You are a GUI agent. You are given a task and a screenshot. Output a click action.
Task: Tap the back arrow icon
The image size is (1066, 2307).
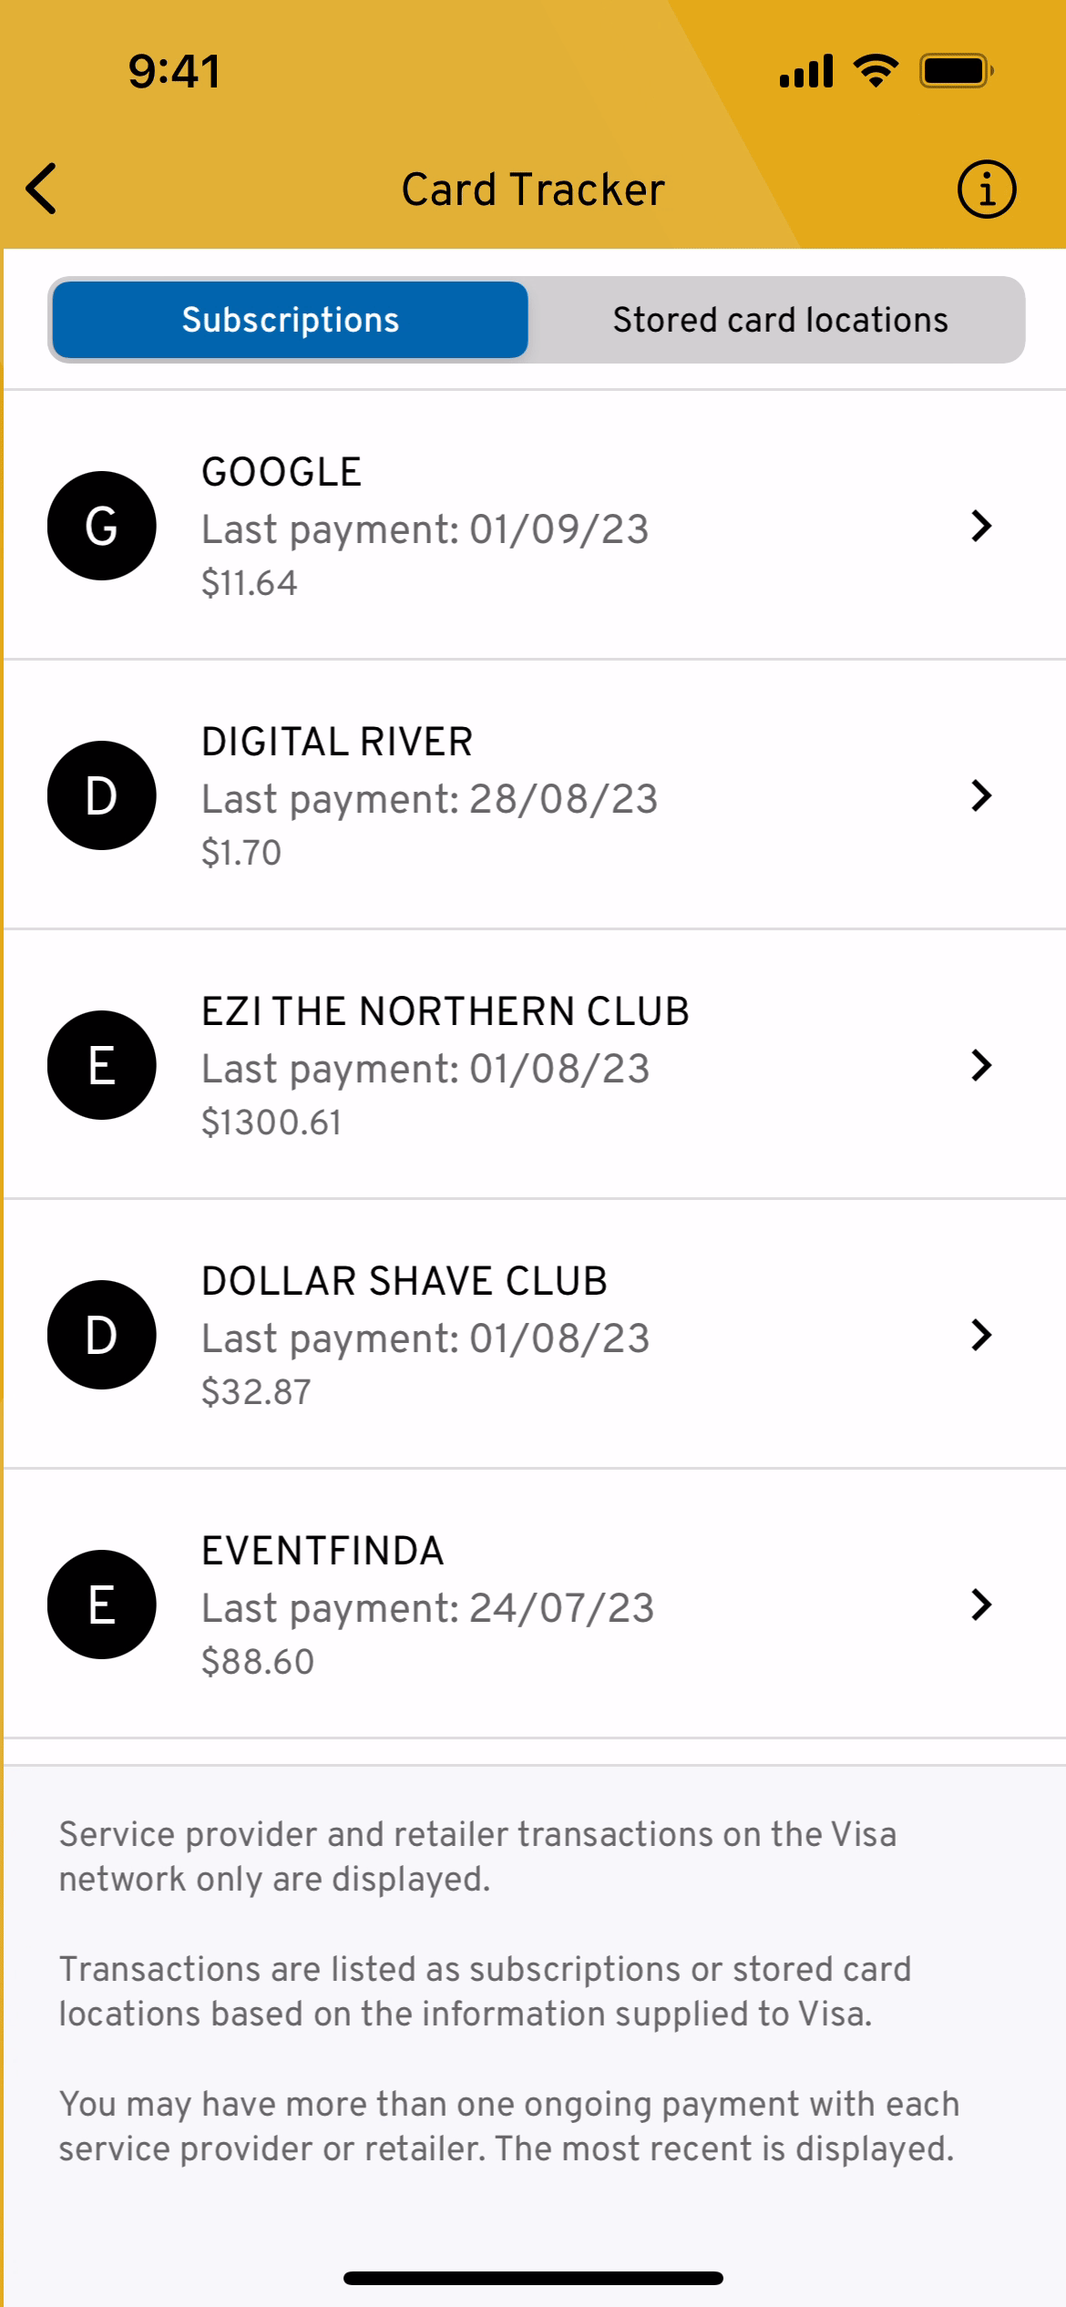point(42,189)
